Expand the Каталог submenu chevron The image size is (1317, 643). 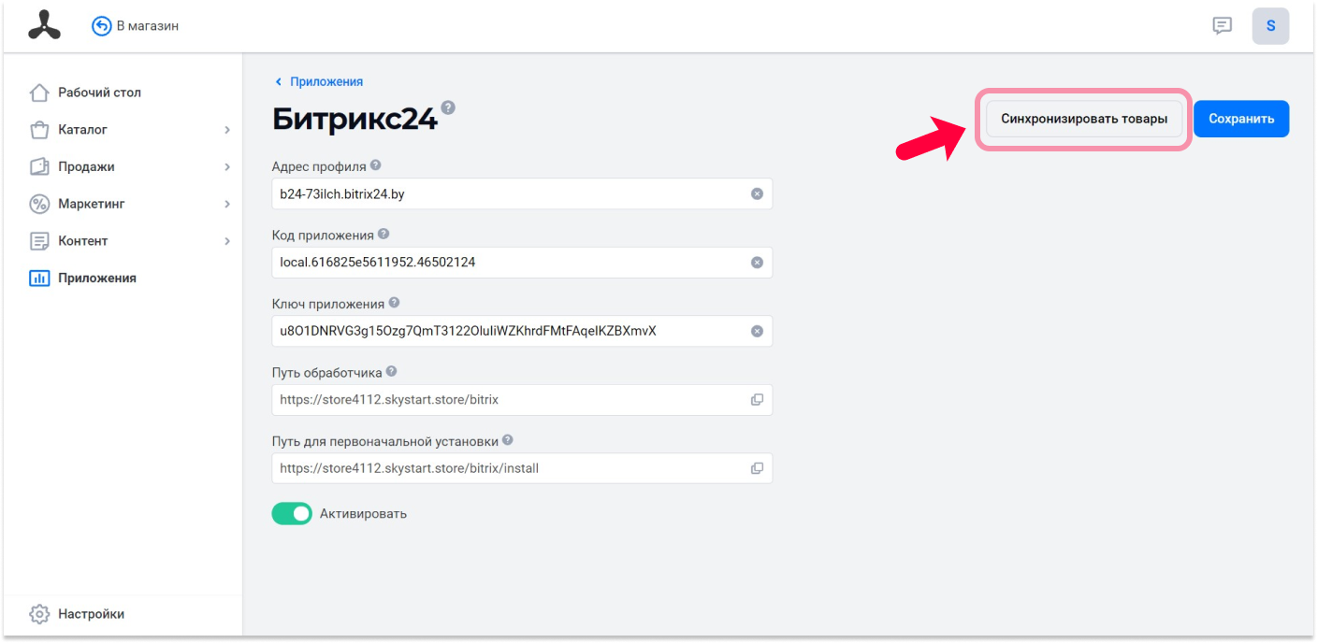[227, 130]
